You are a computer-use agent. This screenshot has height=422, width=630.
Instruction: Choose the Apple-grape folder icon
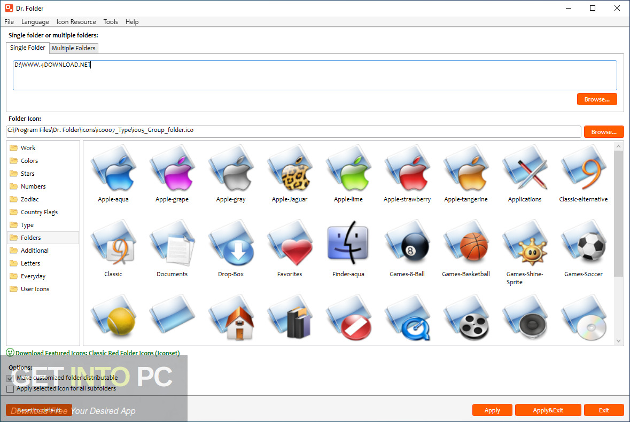click(172, 169)
